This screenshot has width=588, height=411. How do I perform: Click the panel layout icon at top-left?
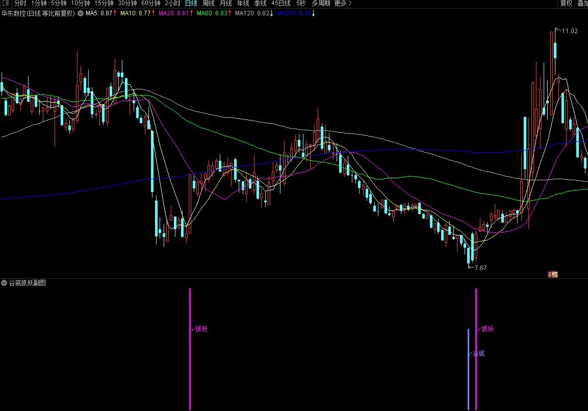[6, 3]
